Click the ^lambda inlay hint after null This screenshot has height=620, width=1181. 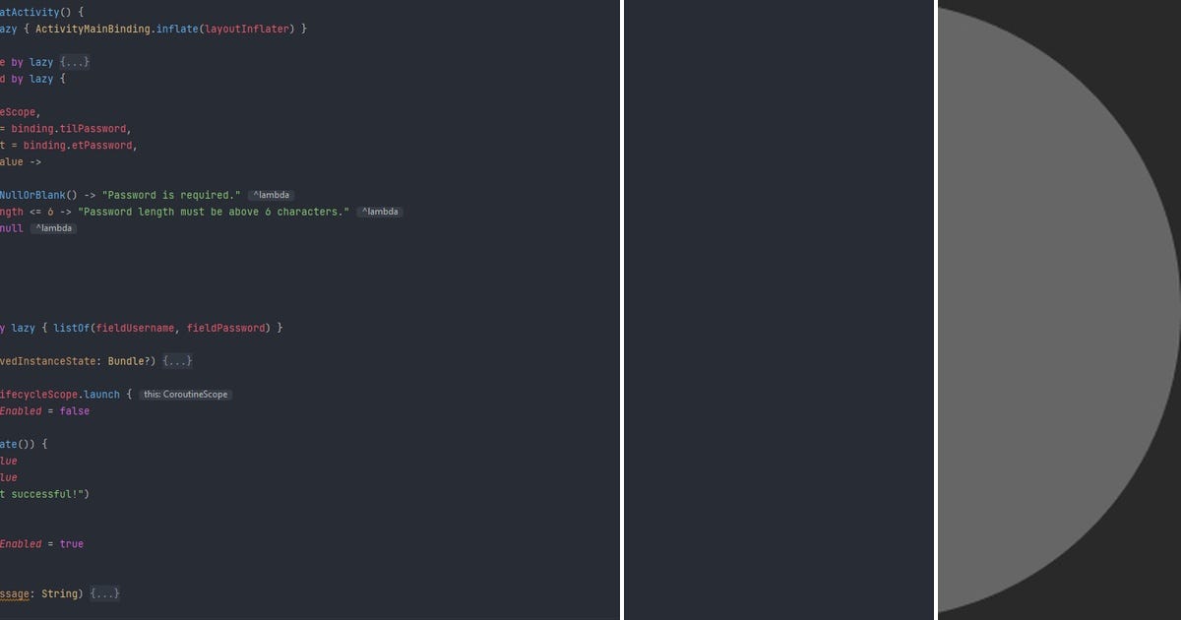[53, 227]
